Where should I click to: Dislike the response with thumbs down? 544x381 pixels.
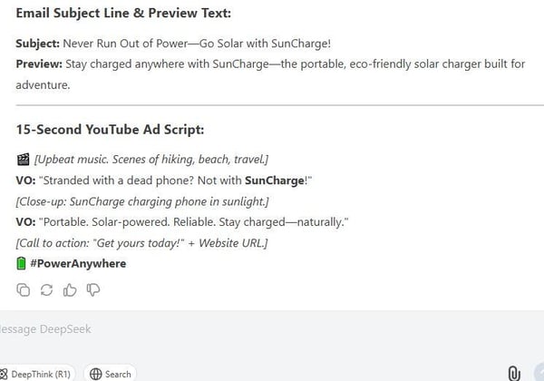(93, 289)
